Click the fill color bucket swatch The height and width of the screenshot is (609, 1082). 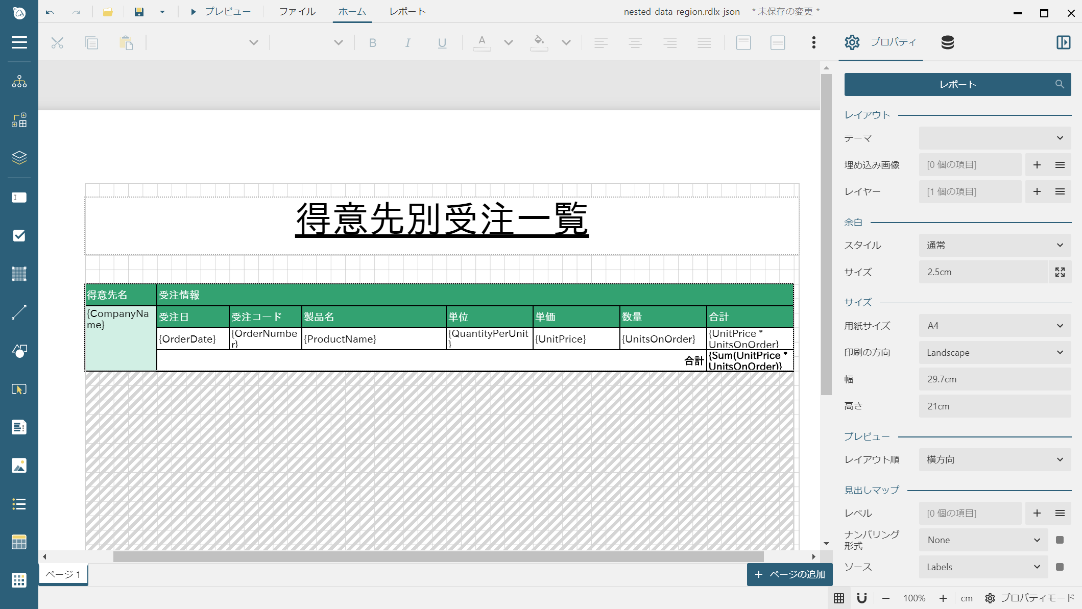539,43
